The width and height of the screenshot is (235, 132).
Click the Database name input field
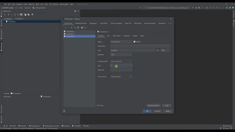pos(121,55)
